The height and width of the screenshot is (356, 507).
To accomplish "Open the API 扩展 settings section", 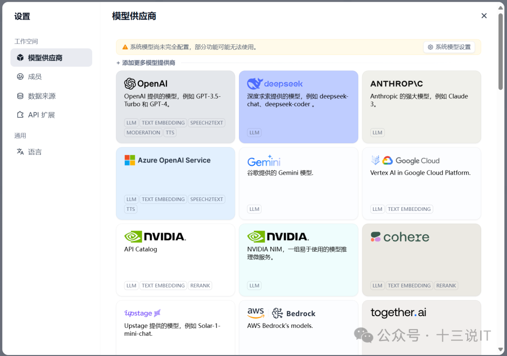I will [x=51, y=115].
